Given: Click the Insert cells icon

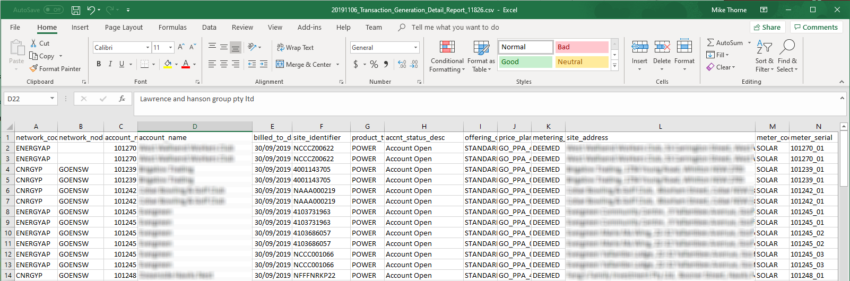Looking at the screenshot, I should point(639,47).
